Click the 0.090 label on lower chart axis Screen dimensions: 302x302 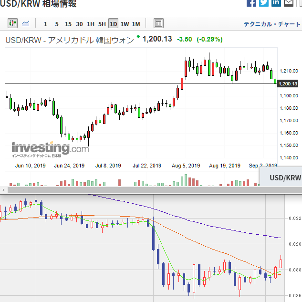295,244
